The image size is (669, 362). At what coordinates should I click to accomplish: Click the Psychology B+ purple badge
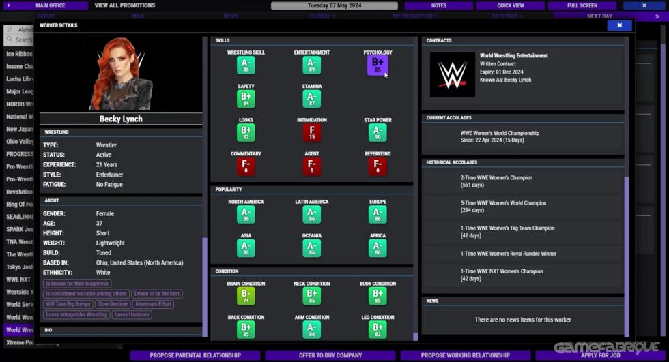click(x=378, y=65)
